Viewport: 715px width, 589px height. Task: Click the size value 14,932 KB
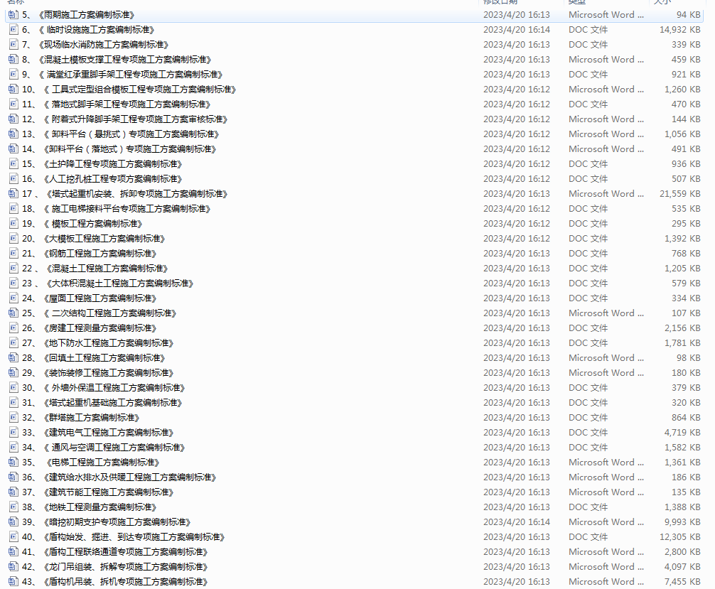[680, 30]
